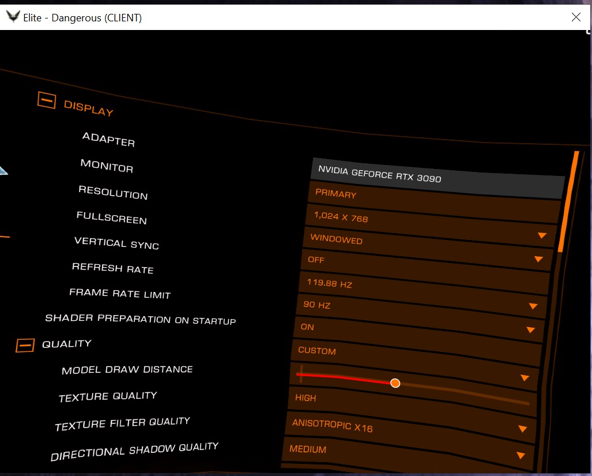Open the texture quality dropdown showing HIGH
Viewport: 592px width, 476px height.
click(x=412, y=416)
